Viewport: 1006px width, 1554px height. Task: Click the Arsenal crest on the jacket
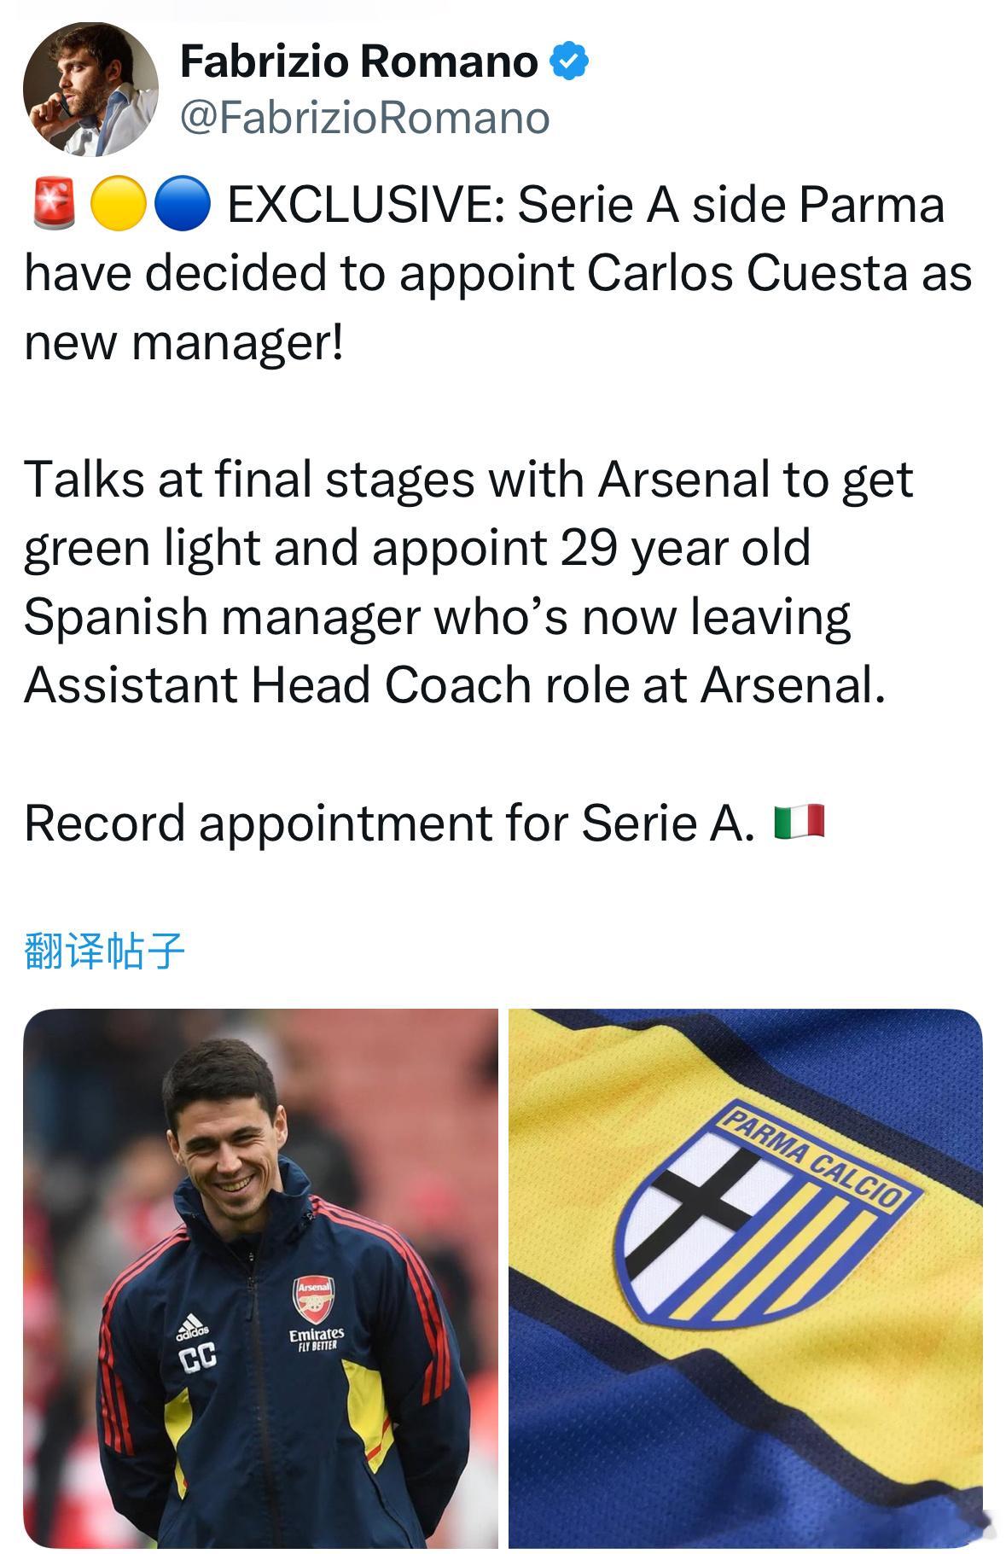click(313, 1298)
